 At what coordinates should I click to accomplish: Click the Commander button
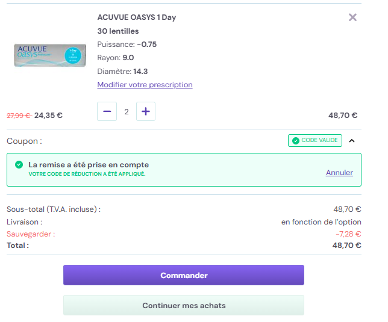(184, 275)
